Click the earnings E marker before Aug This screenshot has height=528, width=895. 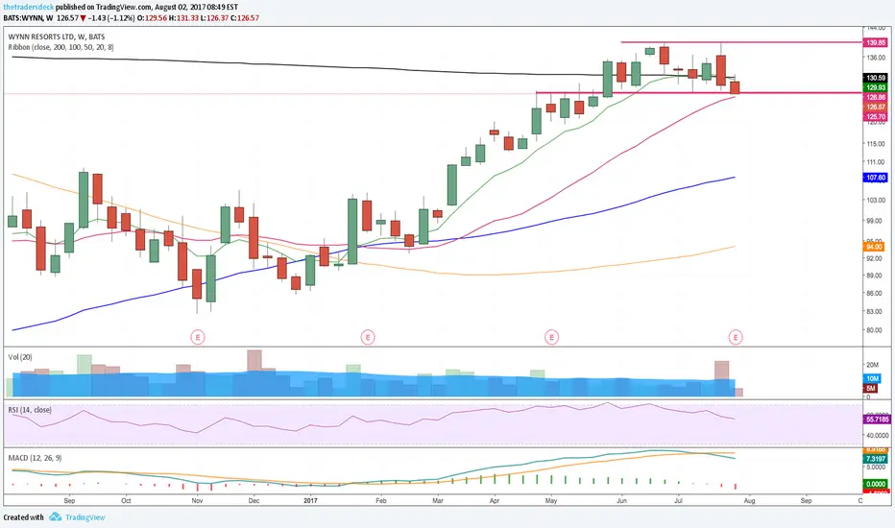736,337
